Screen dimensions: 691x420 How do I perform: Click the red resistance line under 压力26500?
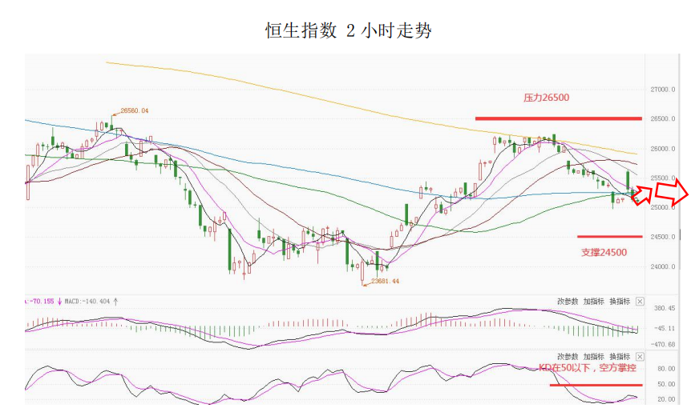[558, 118]
